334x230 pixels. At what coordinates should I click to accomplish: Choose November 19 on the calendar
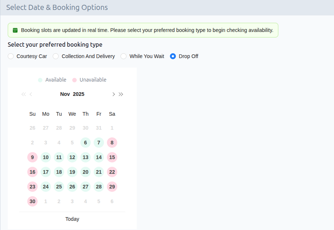point(72,172)
